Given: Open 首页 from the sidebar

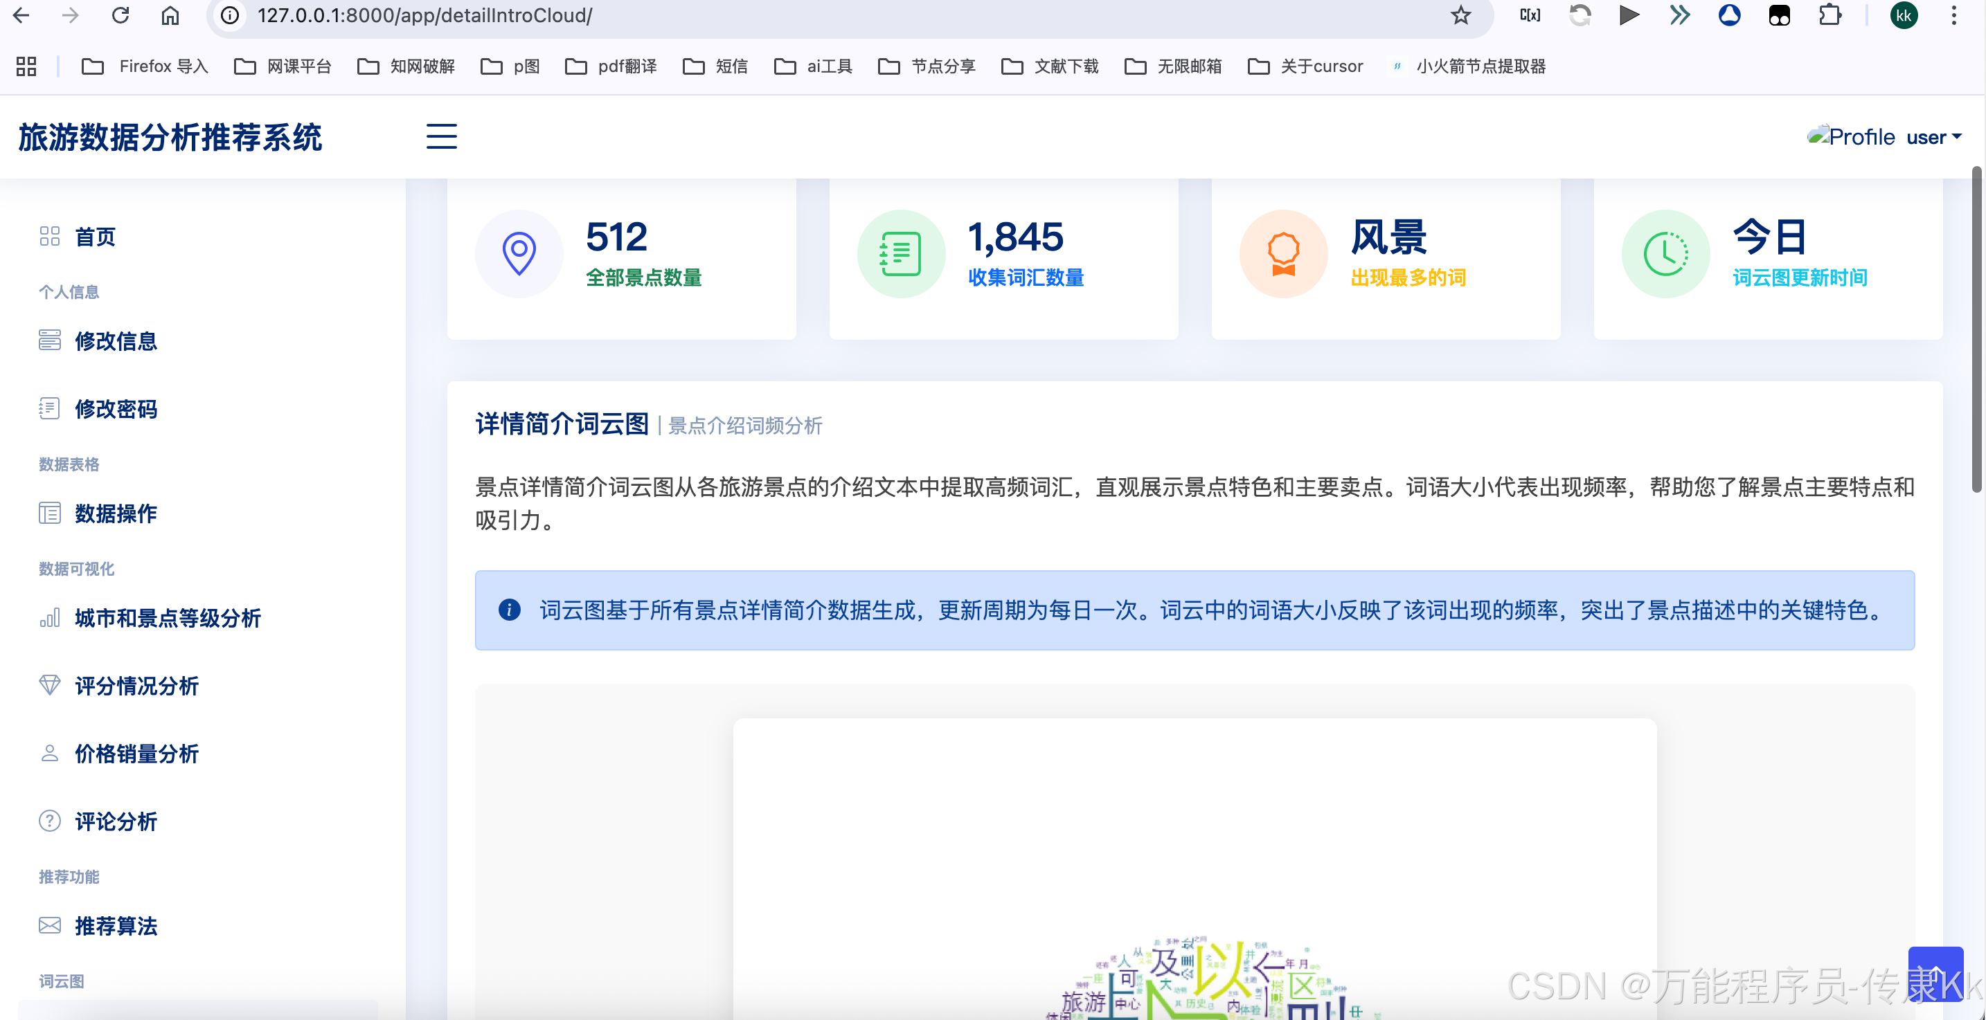Looking at the screenshot, I should [95, 237].
